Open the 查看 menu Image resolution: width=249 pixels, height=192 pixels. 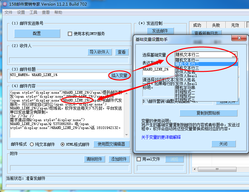pyautogui.click(x=46, y=12)
